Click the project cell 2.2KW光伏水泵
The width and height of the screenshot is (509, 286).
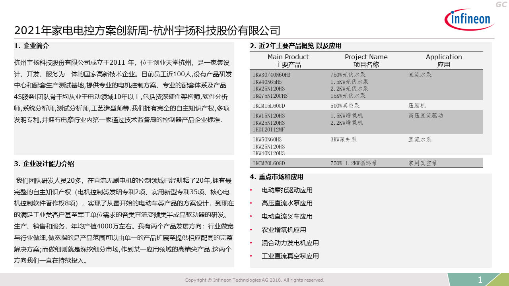point(349,89)
